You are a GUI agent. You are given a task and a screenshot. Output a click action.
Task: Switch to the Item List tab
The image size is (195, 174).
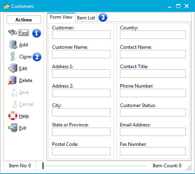(x=86, y=18)
